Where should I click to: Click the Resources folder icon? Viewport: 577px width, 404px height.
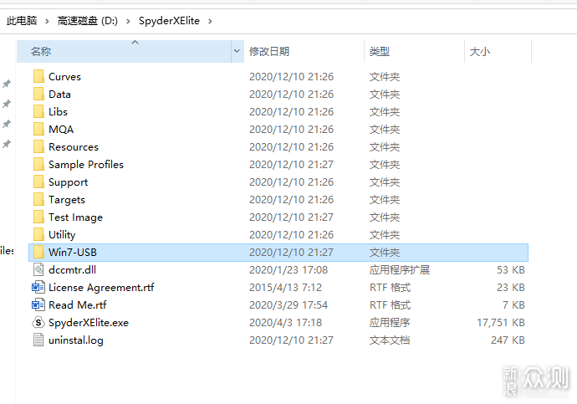38,147
